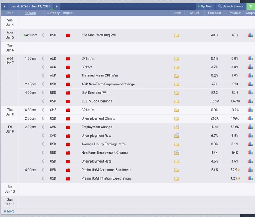The width and height of the screenshot is (255, 217).
Task: Select the Unemployment Claims event
Action: [x=98, y=118]
